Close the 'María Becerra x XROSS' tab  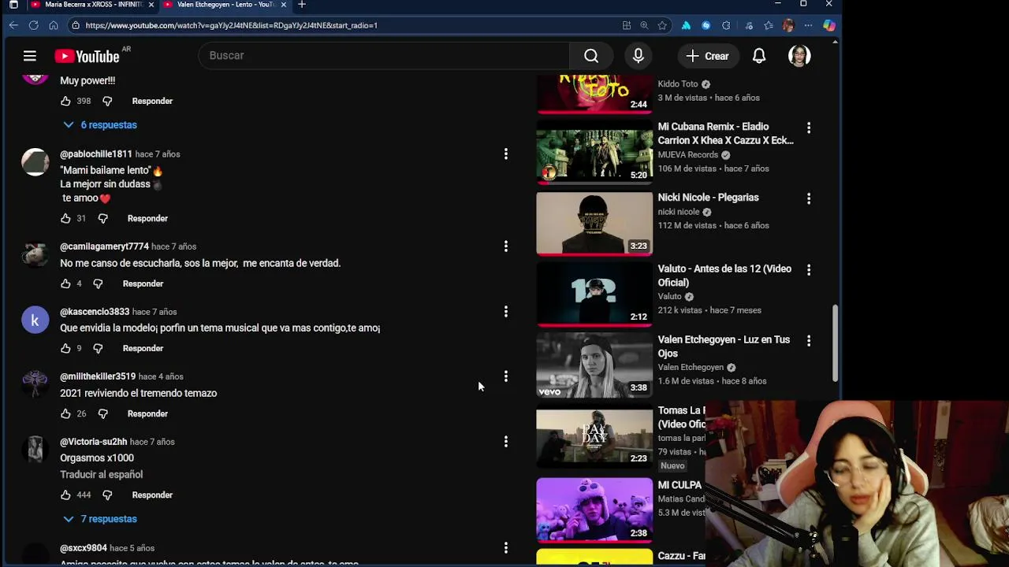click(x=151, y=5)
